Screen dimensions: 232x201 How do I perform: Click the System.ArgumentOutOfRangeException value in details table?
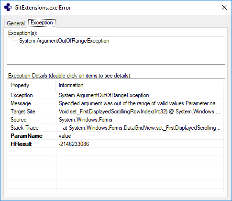[104, 95]
